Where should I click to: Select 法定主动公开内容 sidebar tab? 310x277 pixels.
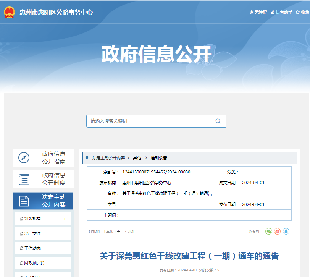tap(43, 201)
